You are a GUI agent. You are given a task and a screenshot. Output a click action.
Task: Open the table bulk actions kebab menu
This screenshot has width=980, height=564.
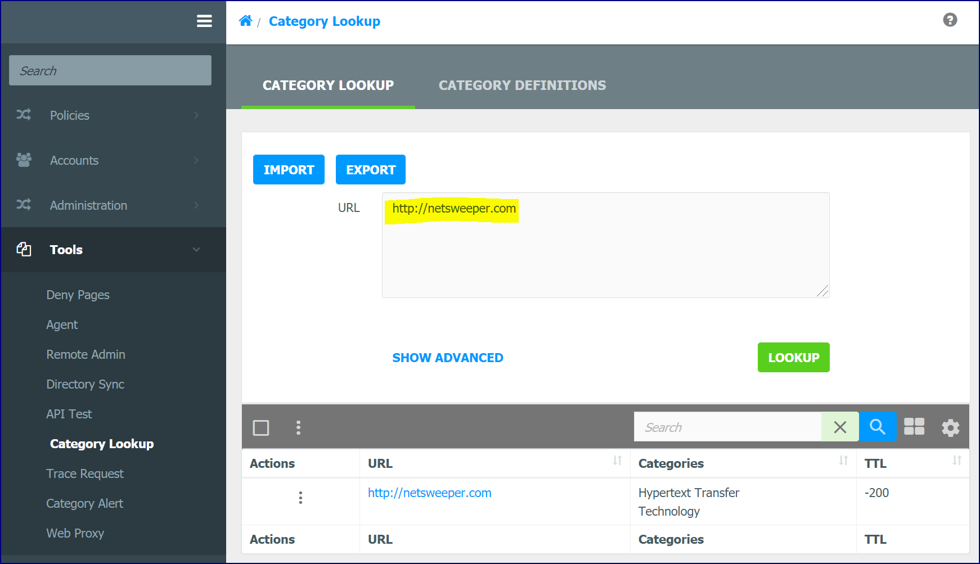click(298, 427)
